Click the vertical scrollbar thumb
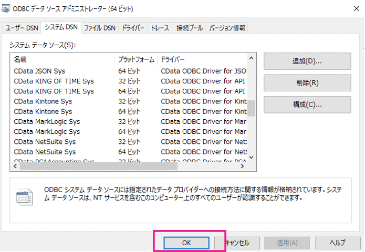The width and height of the screenshot is (365, 252). click(x=251, y=108)
